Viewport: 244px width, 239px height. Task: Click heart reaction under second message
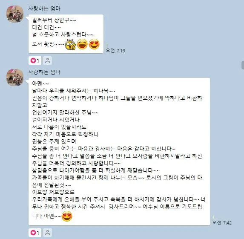point(35,233)
